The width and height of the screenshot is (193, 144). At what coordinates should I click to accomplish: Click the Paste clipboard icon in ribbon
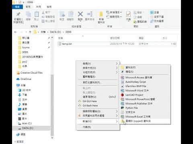[37, 14]
